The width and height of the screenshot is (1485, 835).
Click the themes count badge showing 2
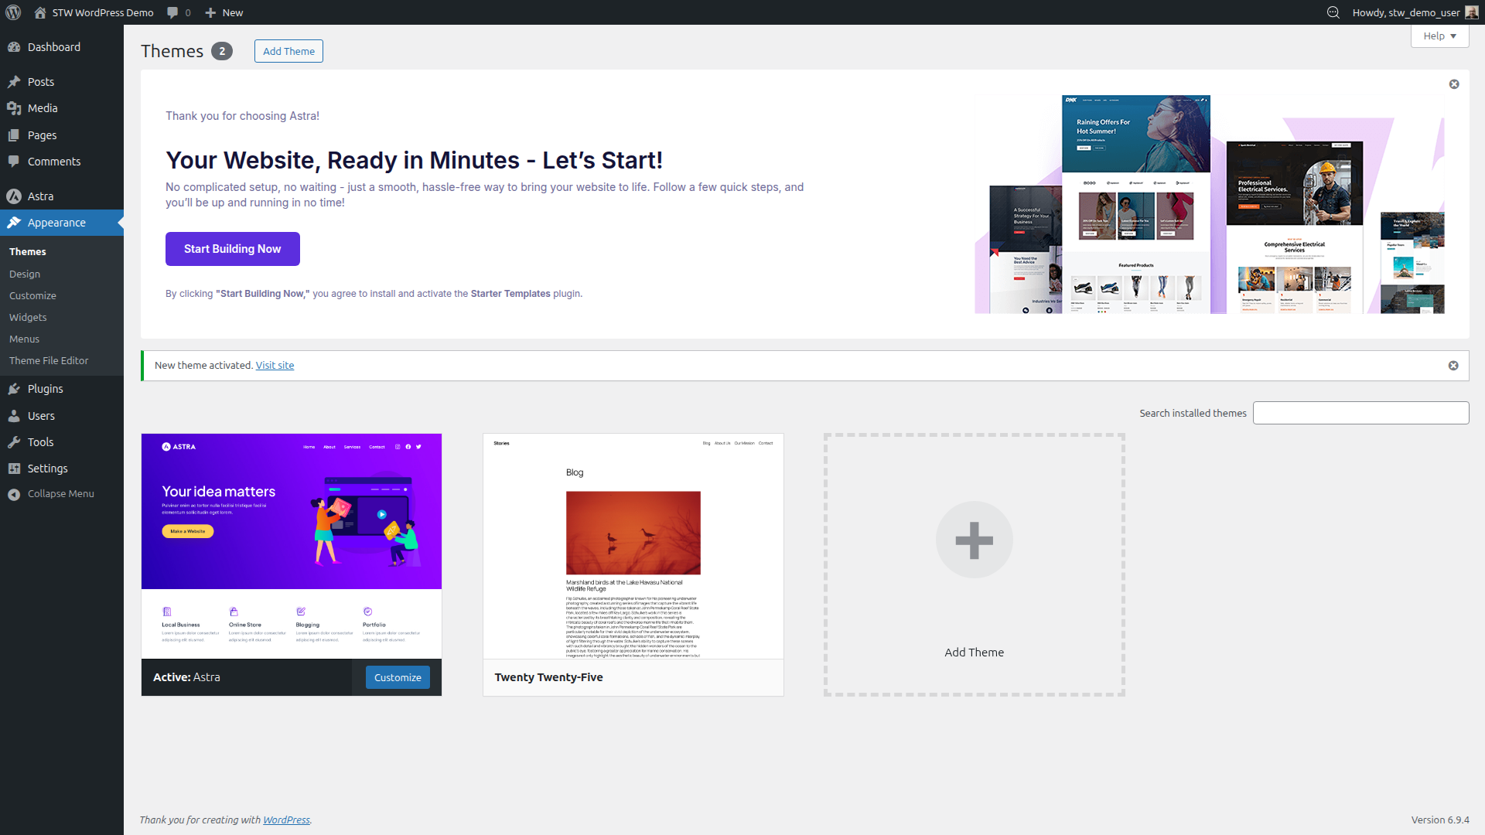tap(222, 51)
